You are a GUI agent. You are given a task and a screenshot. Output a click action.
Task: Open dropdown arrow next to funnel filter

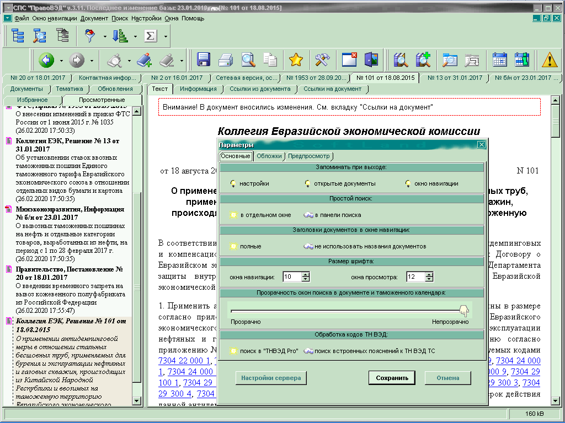point(105,36)
